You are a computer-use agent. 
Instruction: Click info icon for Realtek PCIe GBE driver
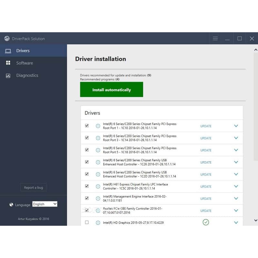pos(98,211)
